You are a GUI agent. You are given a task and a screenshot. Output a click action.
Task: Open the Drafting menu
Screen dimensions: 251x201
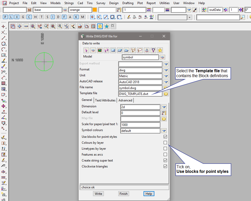tap(128, 3)
